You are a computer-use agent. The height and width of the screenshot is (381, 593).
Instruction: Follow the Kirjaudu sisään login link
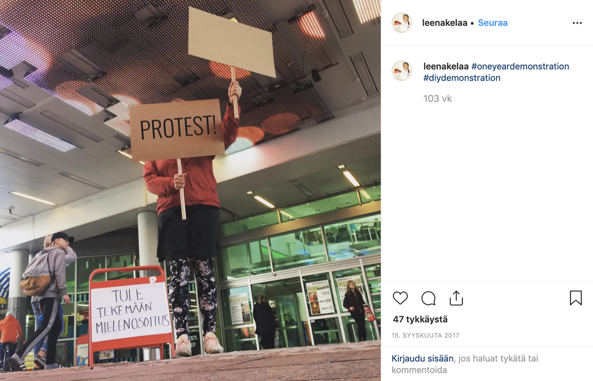(423, 359)
